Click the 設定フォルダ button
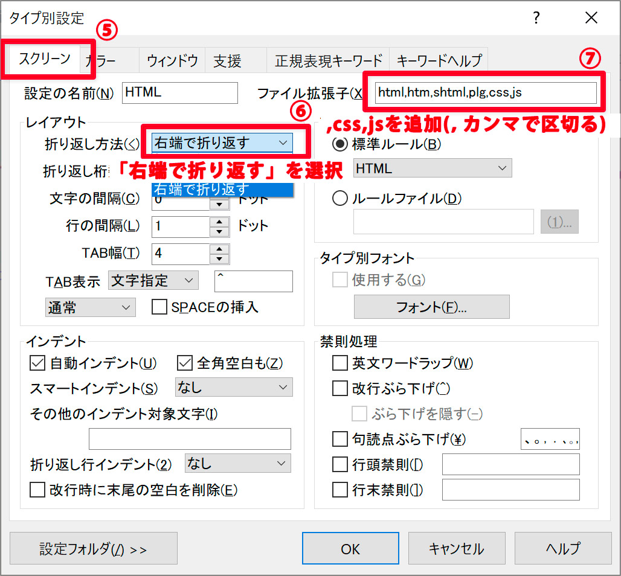 click(x=94, y=549)
